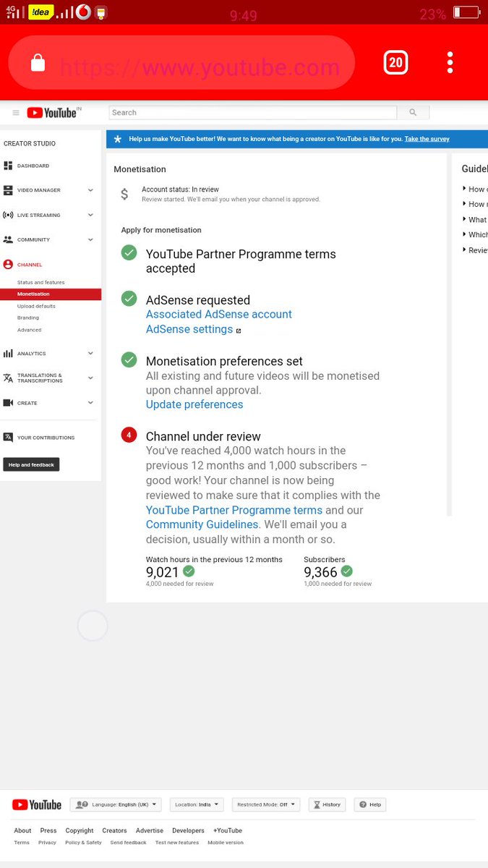This screenshot has height=868, width=488.
Task: Expand the Video Manager section
Action: click(x=90, y=190)
